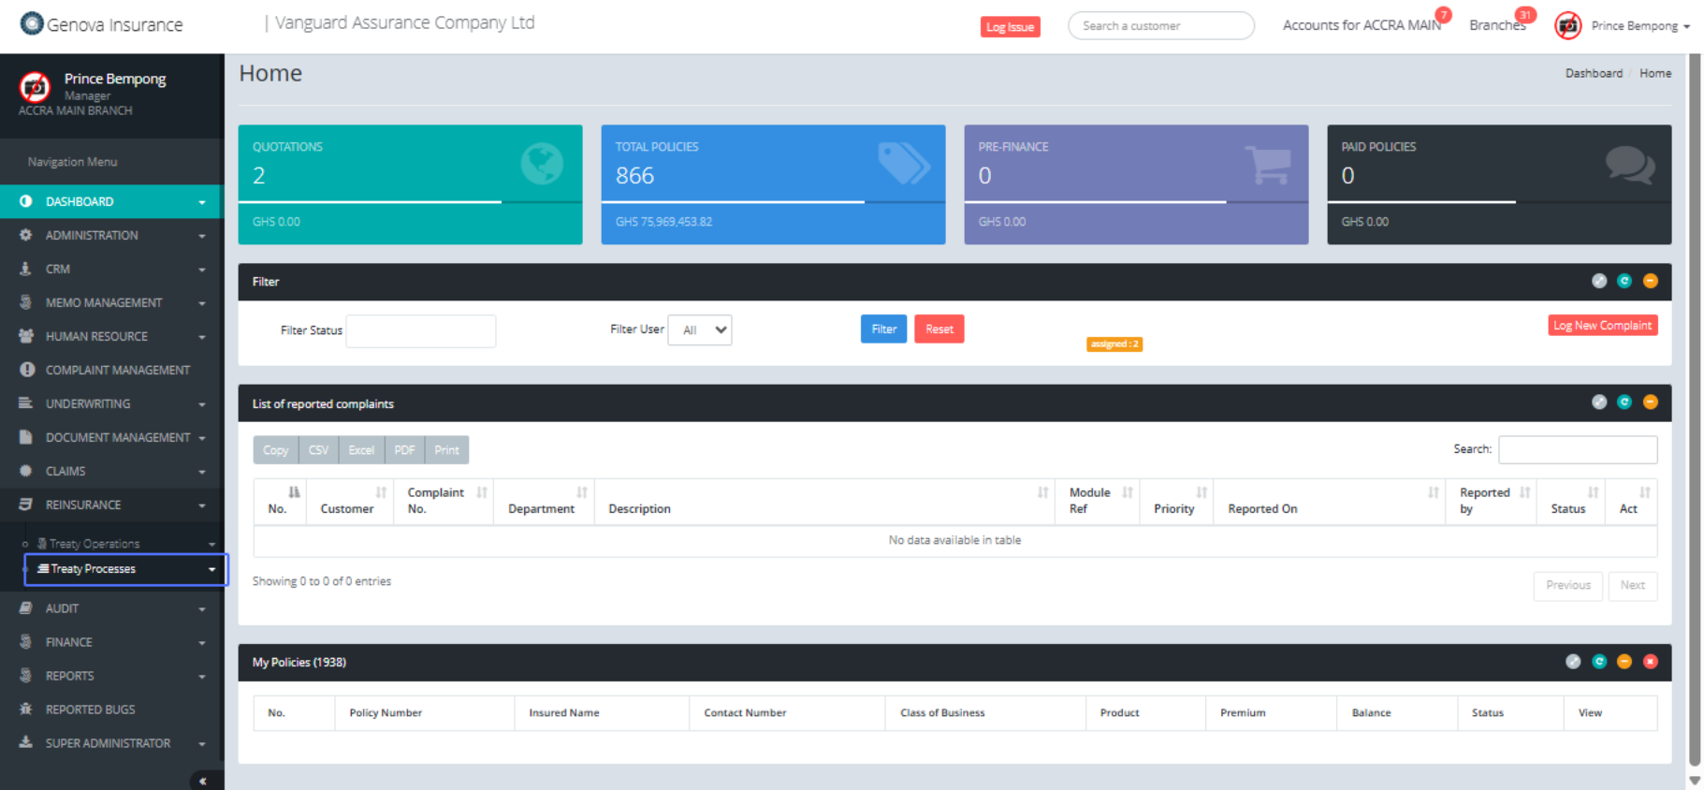
Task: Open the Underwriting menu in sidebar
Action: point(88,403)
